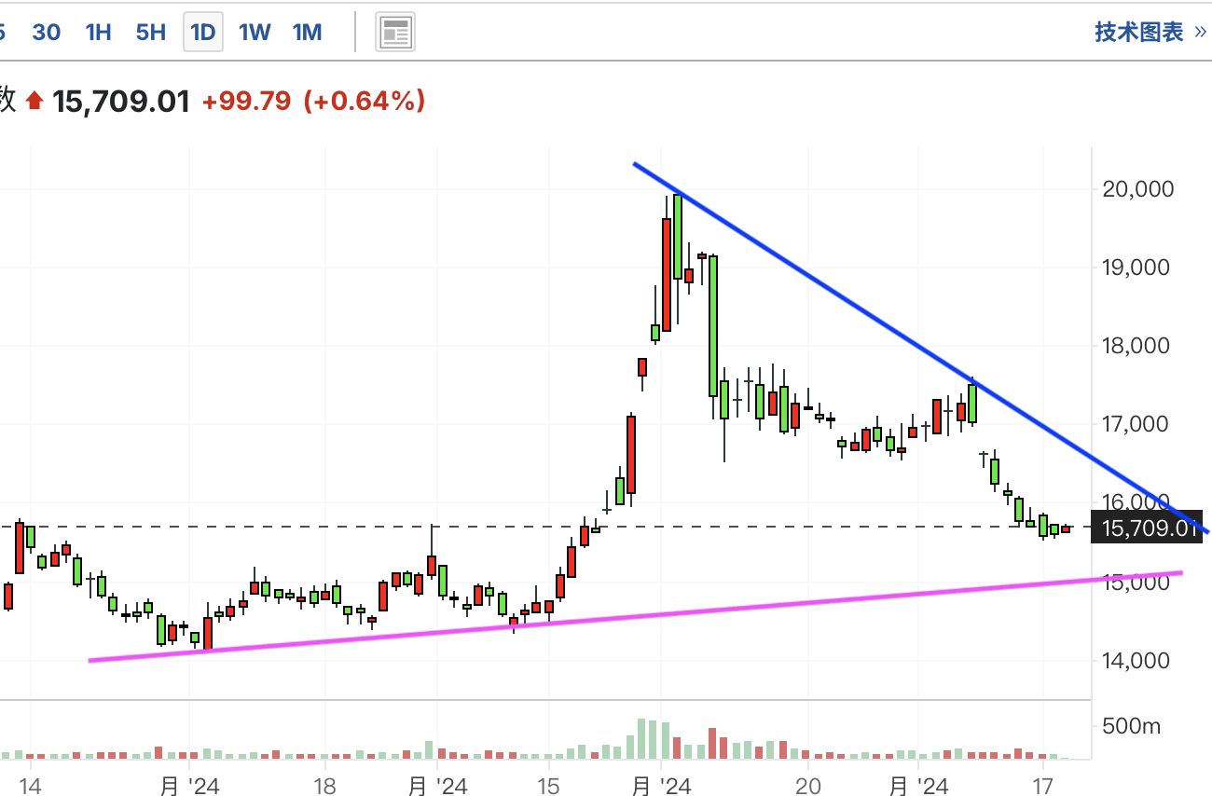Click the +99.79 change value

pyautogui.click(x=246, y=101)
